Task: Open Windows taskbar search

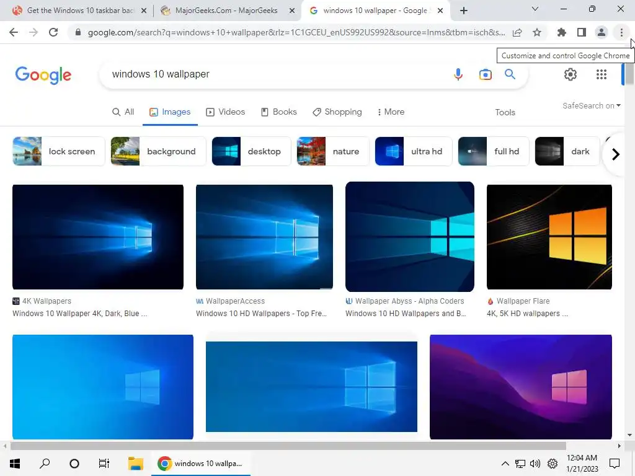Action: pyautogui.click(x=45, y=464)
